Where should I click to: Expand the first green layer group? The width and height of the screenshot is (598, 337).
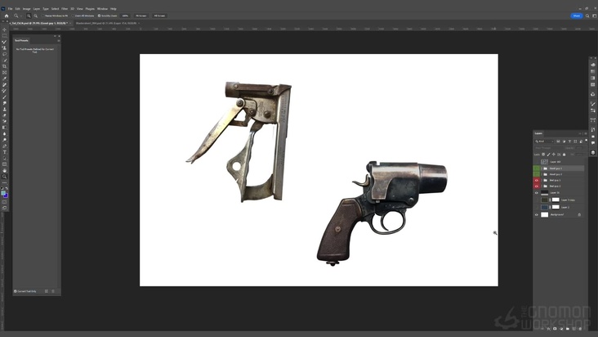[542, 168]
